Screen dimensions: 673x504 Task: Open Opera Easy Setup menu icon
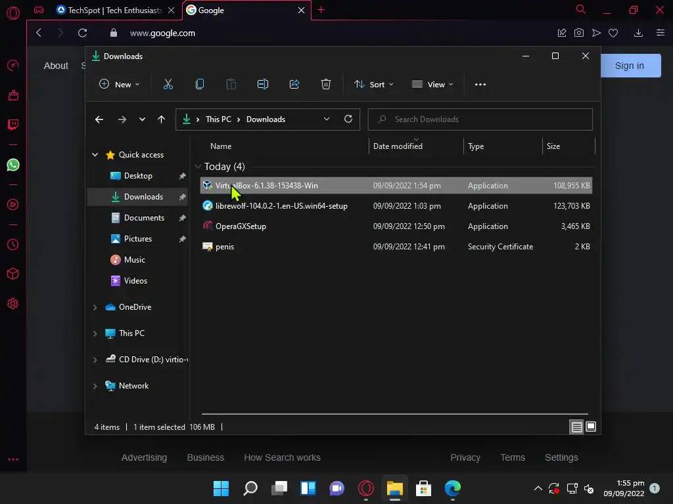click(x=661, y=33)
